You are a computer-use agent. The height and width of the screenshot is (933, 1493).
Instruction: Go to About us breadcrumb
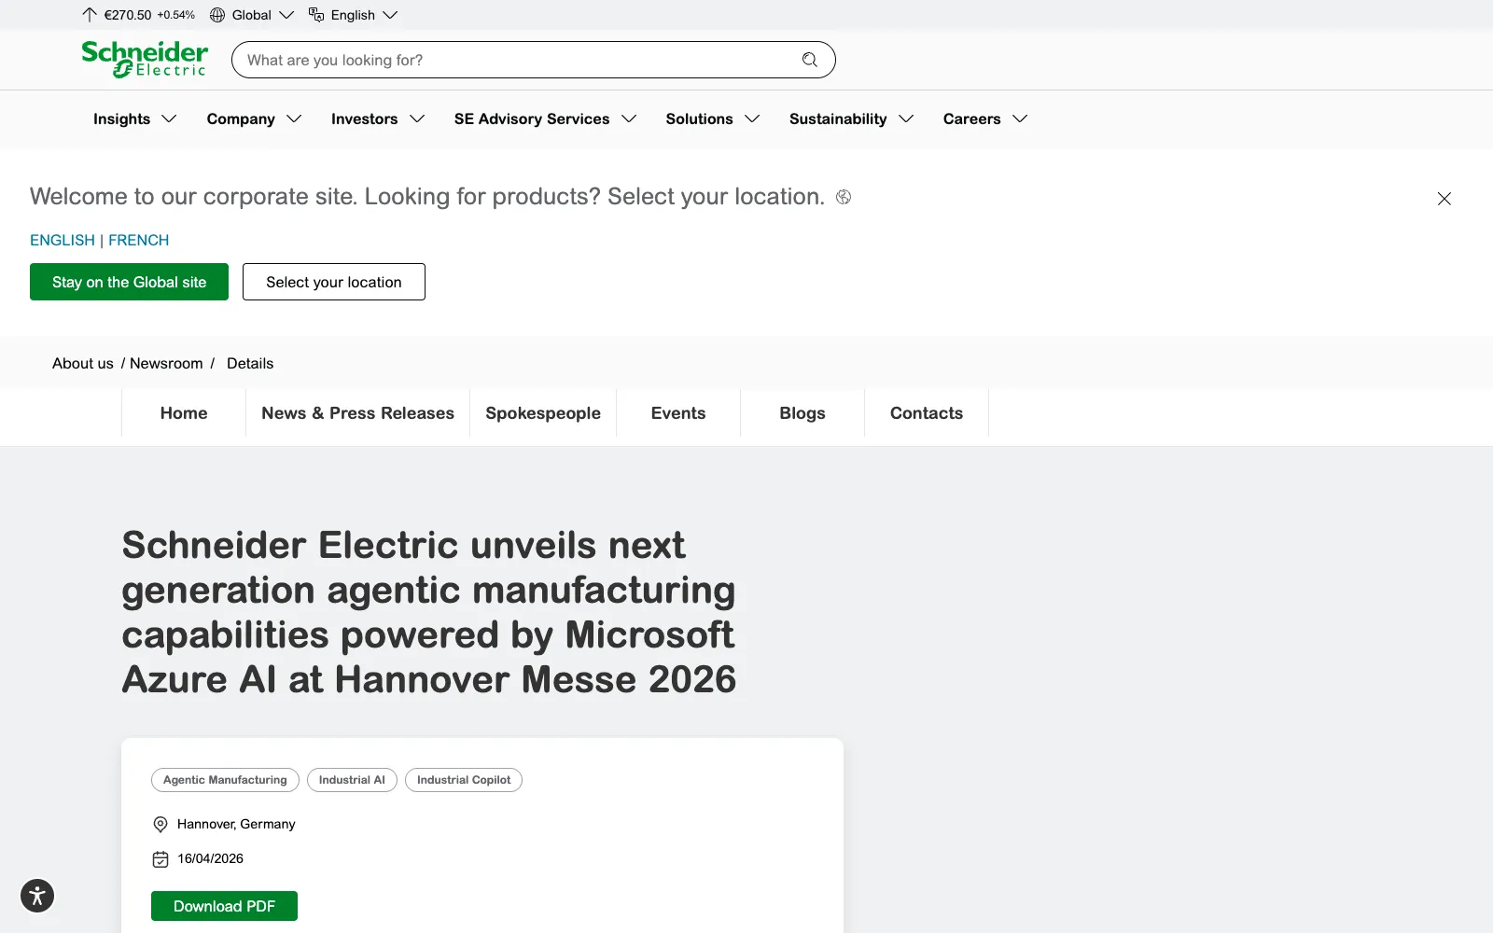click(83, 363)
